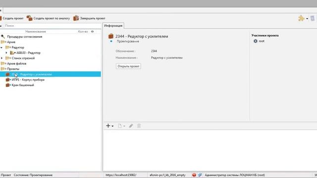This screenshot has height=178, width=317.
Task: Expand the Станок отрезной folder
Action: [x=2, y=58]
